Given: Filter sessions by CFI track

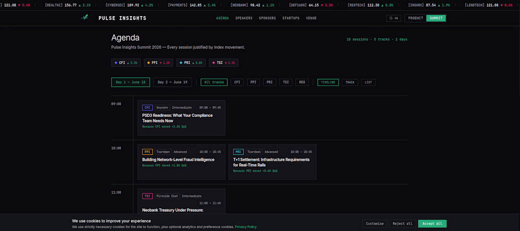Looking at the screenshot, I should click(x=237, y=82).
